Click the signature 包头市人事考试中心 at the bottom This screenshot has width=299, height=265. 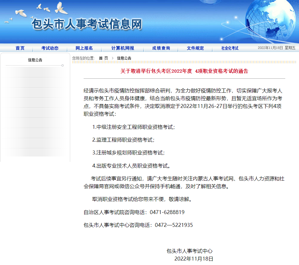point(189,251)
